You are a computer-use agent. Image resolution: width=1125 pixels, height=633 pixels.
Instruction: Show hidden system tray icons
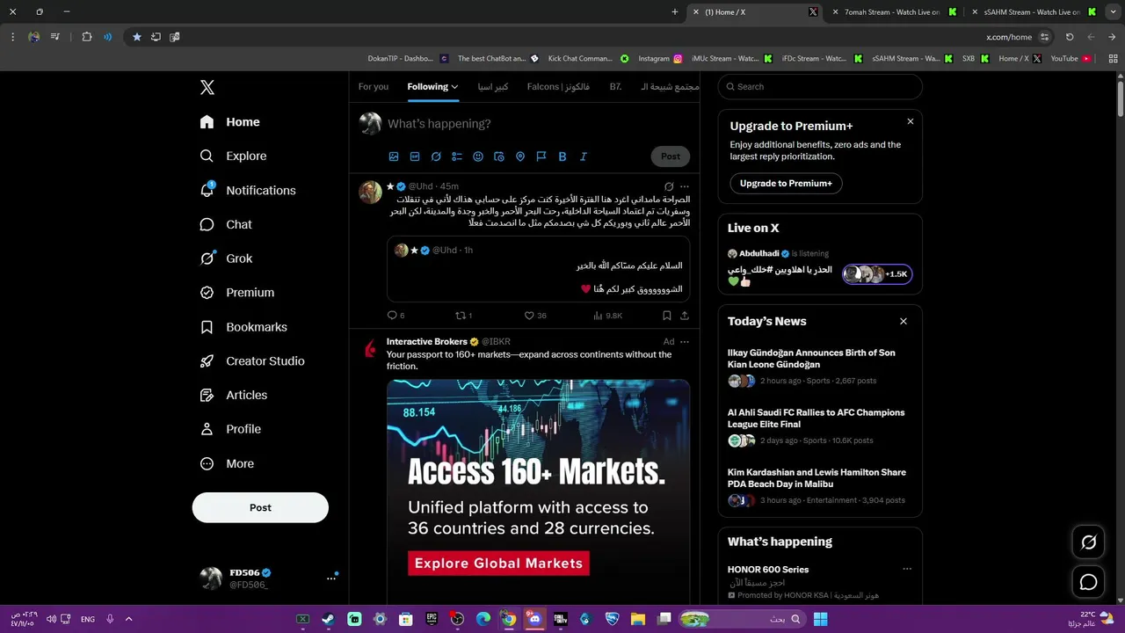(128, 619)
